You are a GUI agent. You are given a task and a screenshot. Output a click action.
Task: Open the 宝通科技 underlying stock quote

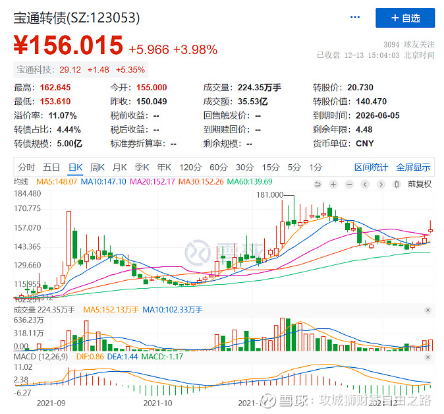(x=81, y=70)
